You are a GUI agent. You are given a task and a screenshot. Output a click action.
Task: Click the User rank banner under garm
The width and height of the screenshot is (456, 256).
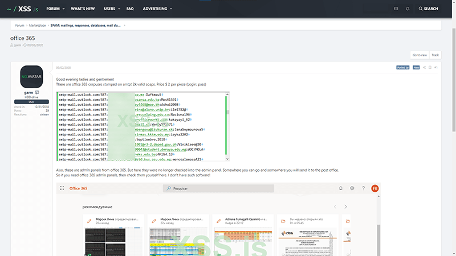click(x=31, y=102)
